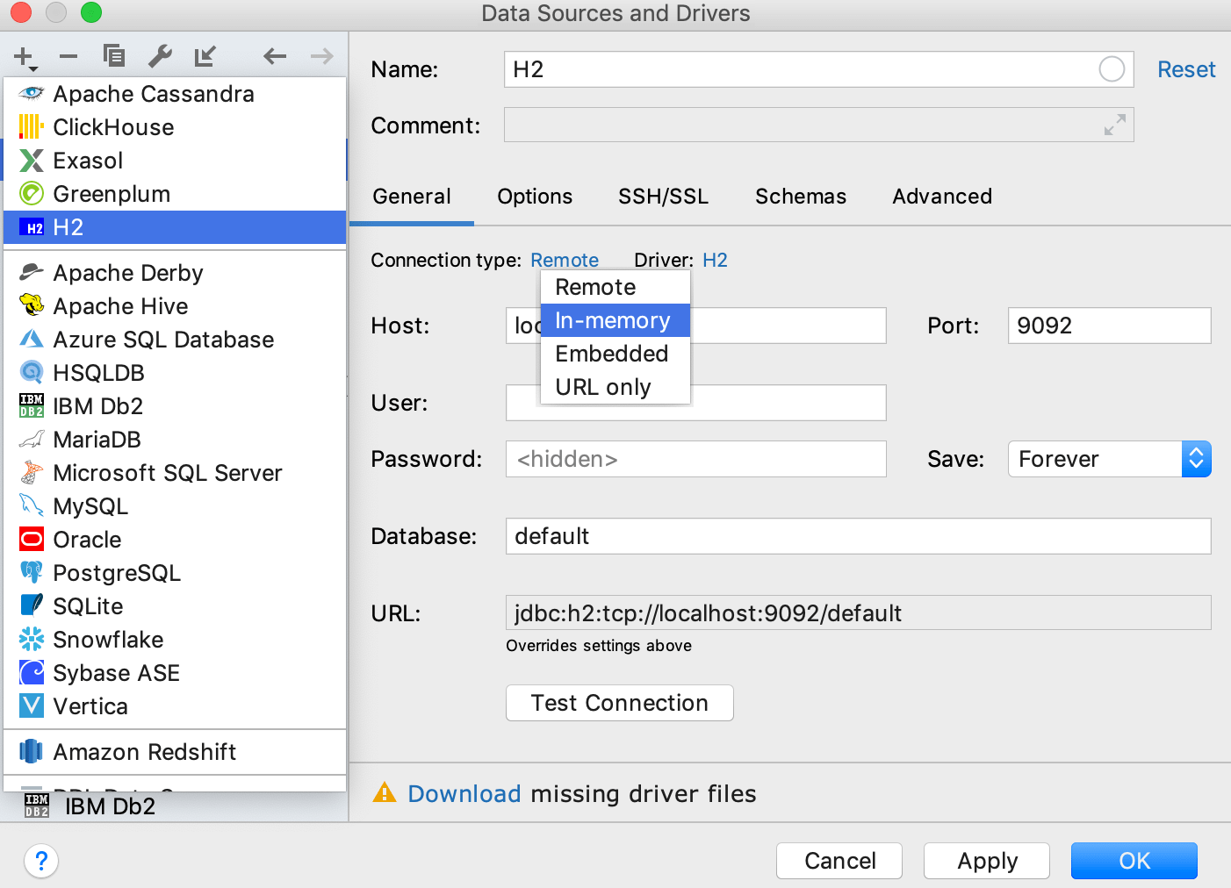This screenshot has height=888, width=1231.
Task: Click the Apply button
Action: pyautogui.click(x=987, y=861)
